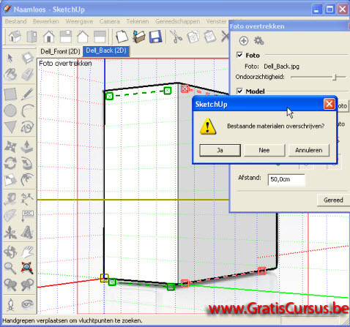350x327 pixels.
Task: Select the Look Around eye tool
Action: point(27,304)
